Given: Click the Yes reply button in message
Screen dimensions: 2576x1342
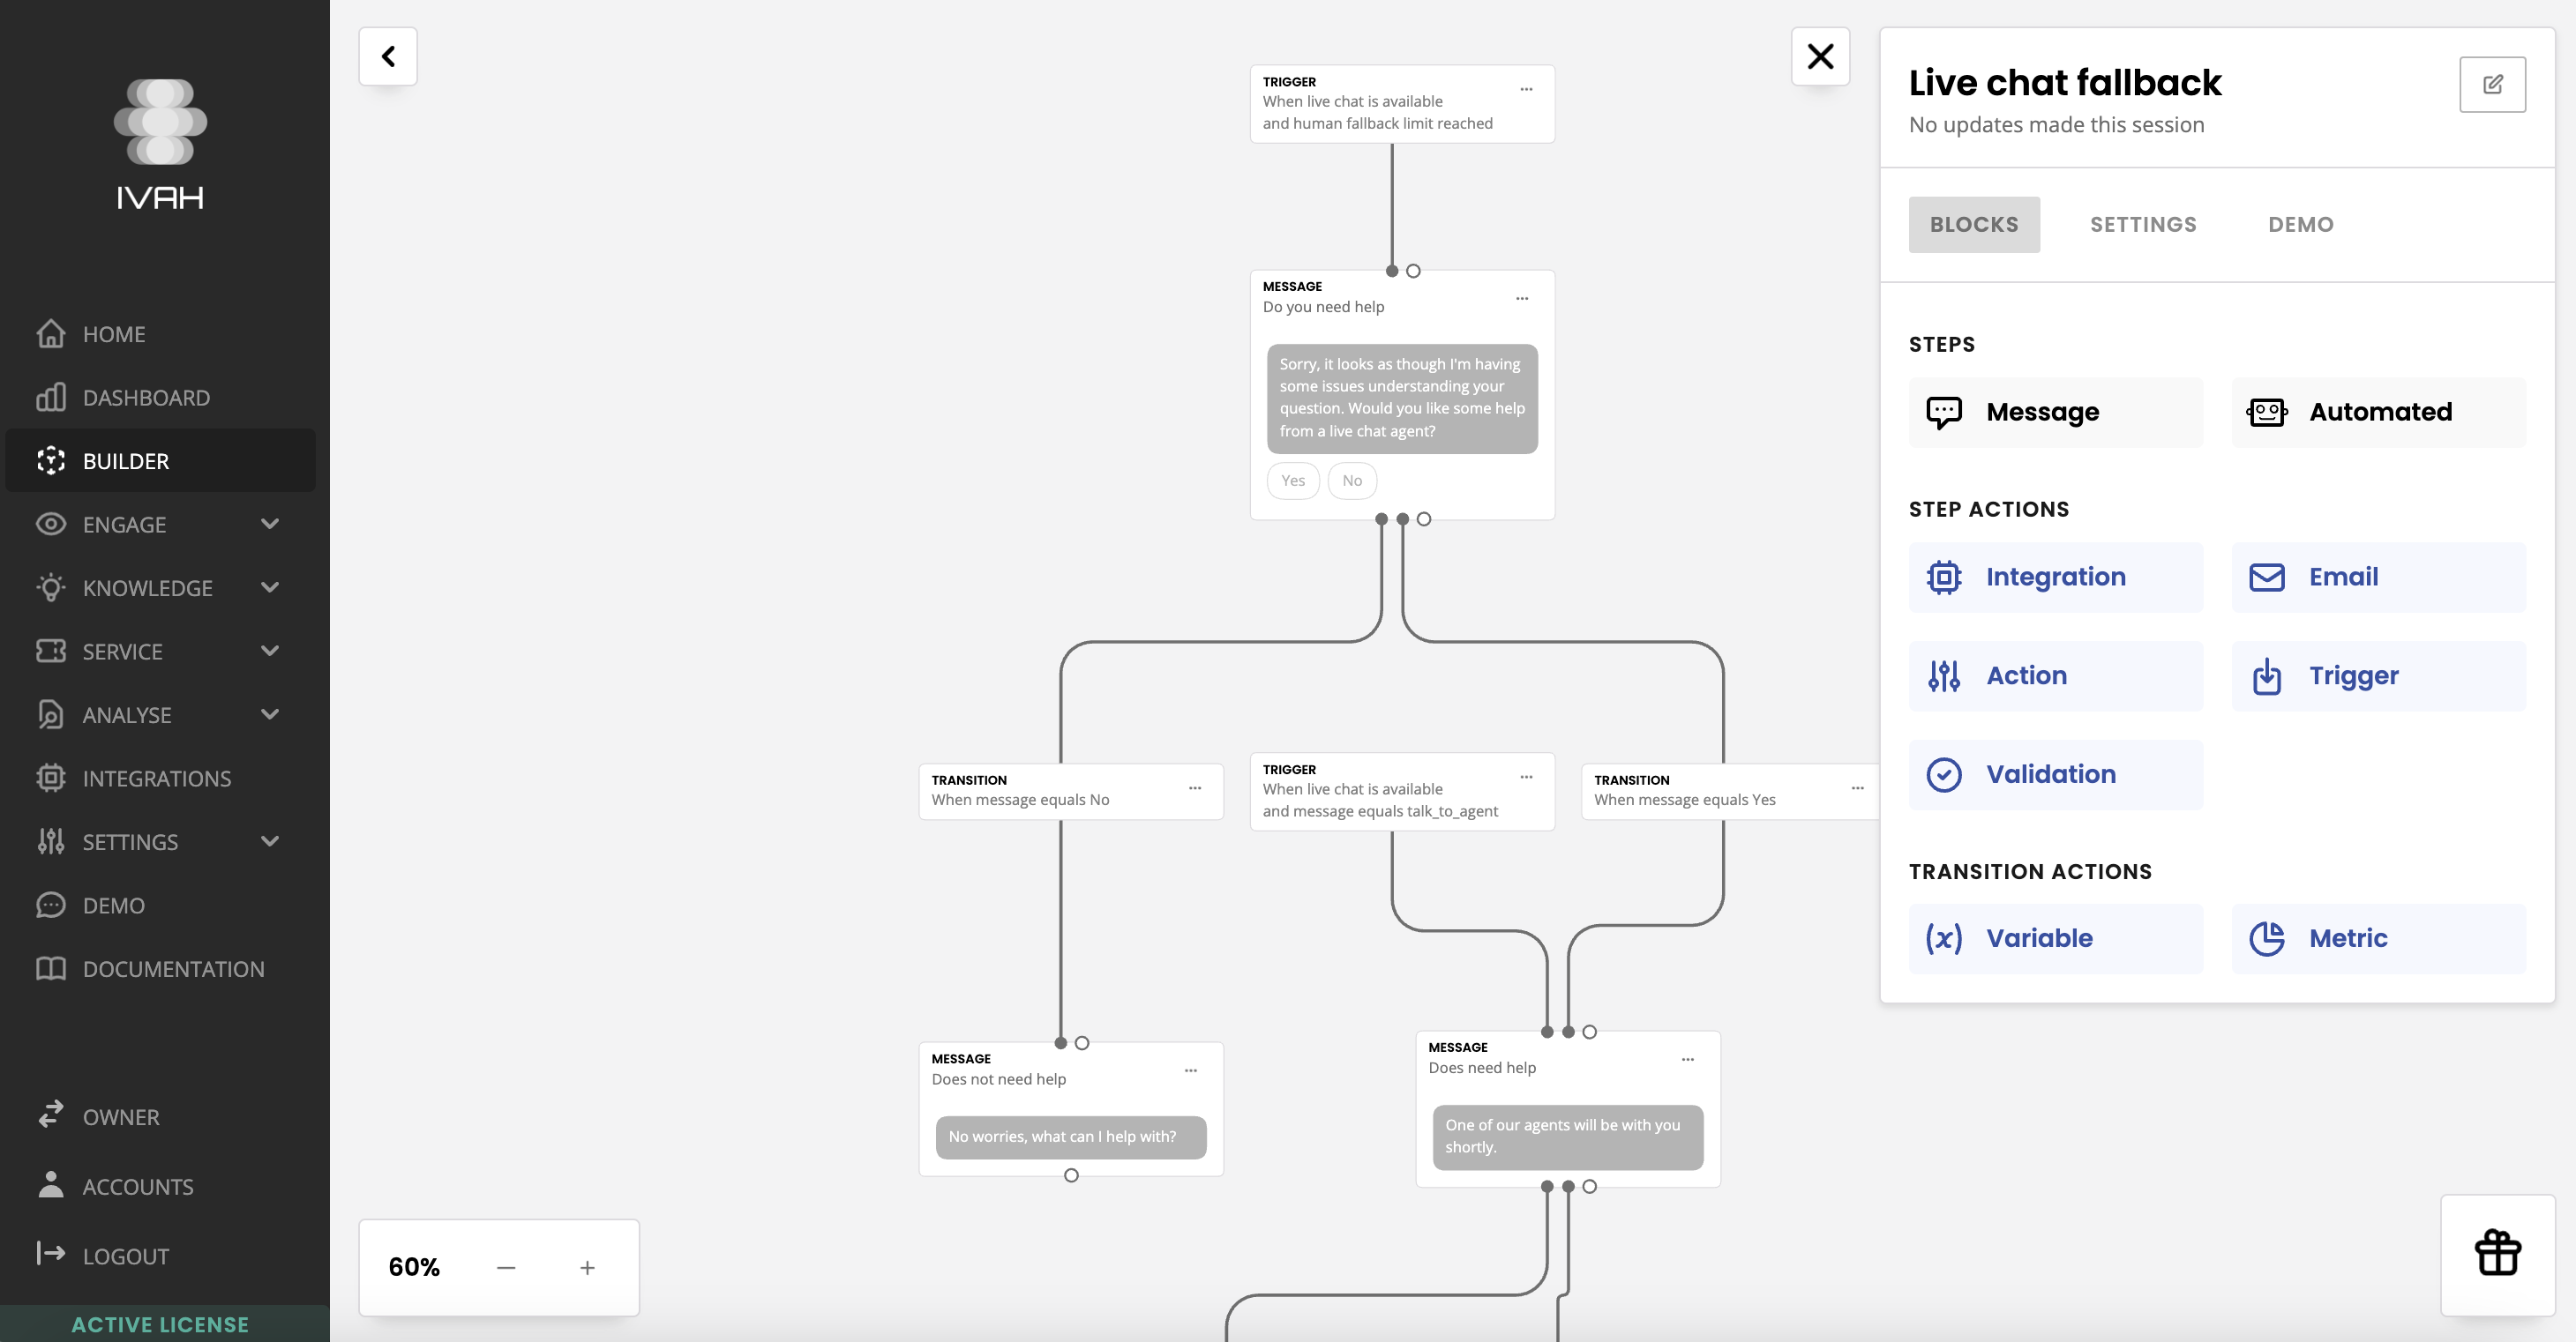Looking at the screenshot, I should click(x=1292, y=481).
